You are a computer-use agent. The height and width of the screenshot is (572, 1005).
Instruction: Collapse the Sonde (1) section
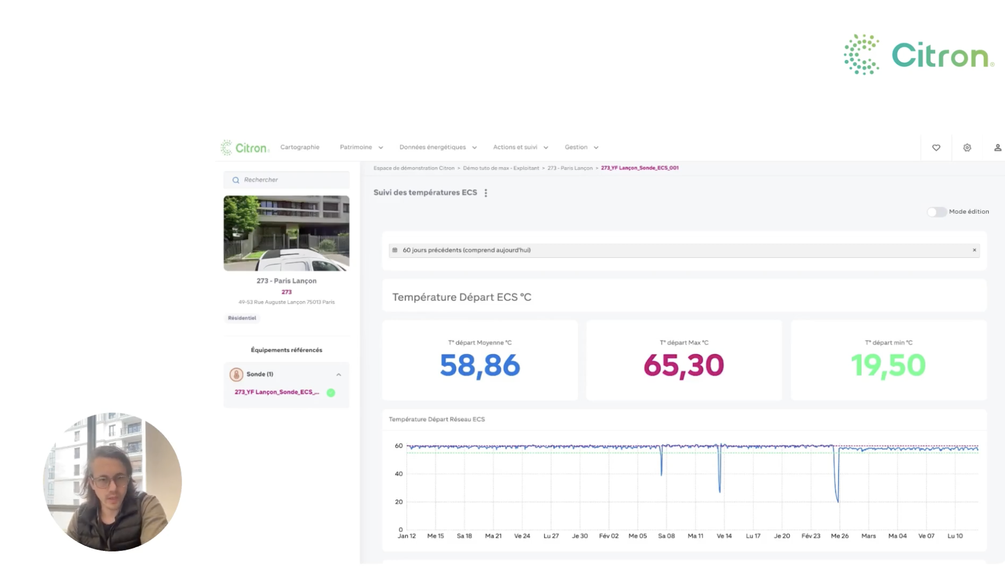pos(339,374)
